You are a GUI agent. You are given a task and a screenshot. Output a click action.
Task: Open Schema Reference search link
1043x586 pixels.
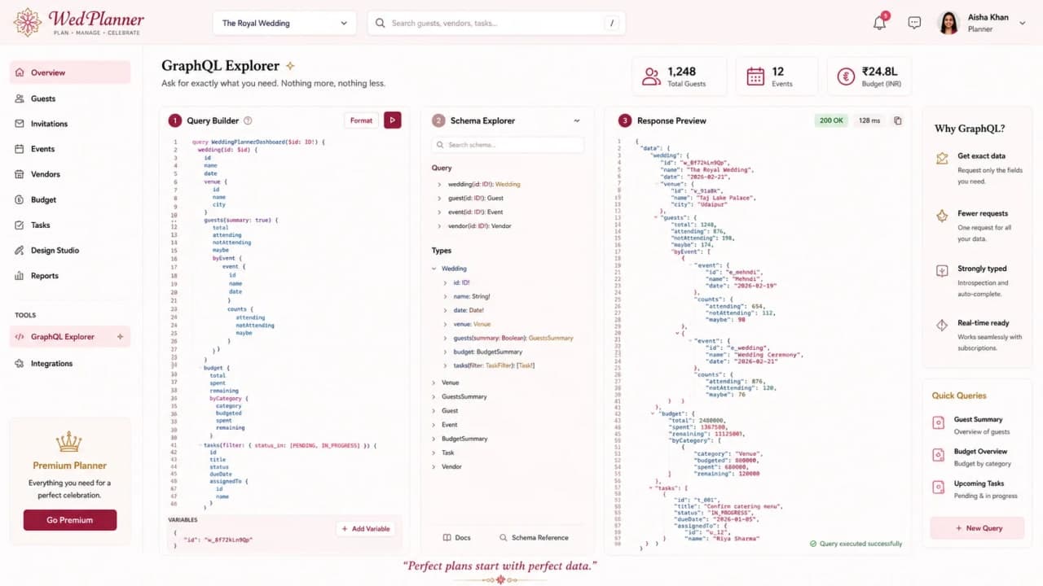(x=534, y=537)
